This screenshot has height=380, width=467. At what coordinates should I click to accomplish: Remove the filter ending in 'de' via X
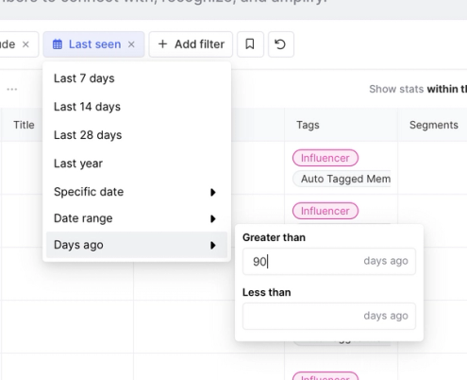tap(25, 44)
